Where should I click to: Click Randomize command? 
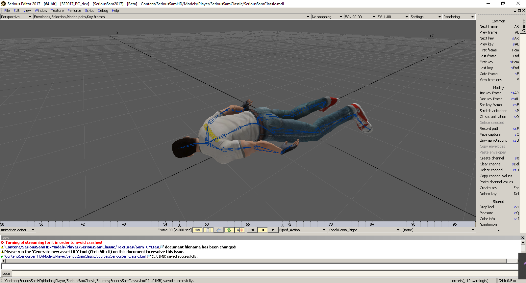[499, 225]
